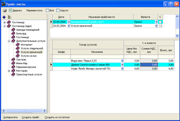
Task: Click Создать из остатков at the bottom
Action: (57, 118)
